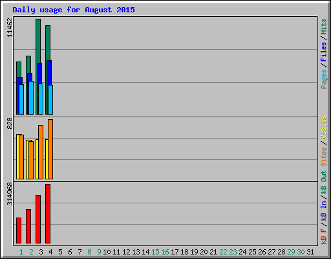Click day 20 on the x-axis
The width and height of the screenshot is (331, 259).
click(204, 252)
